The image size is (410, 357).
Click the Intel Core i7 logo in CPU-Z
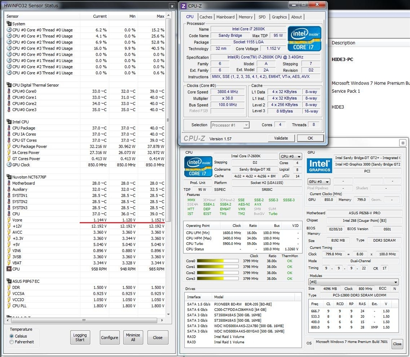[x=304, y=38]
